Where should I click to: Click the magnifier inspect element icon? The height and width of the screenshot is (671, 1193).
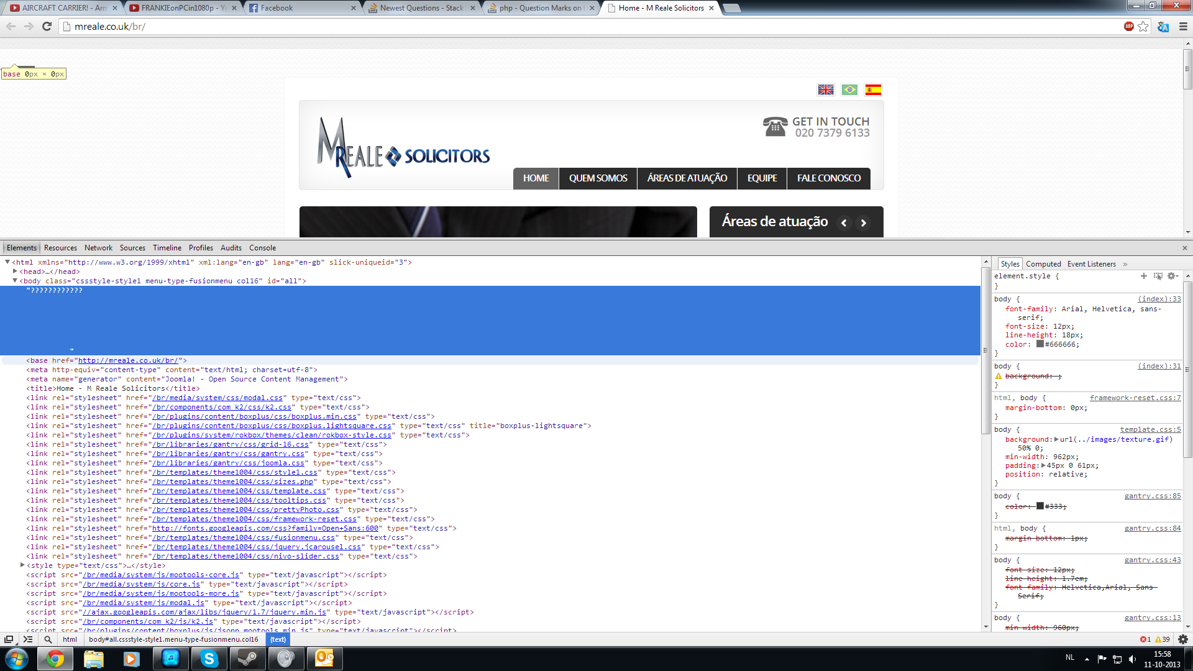click(x=48, y=639)
